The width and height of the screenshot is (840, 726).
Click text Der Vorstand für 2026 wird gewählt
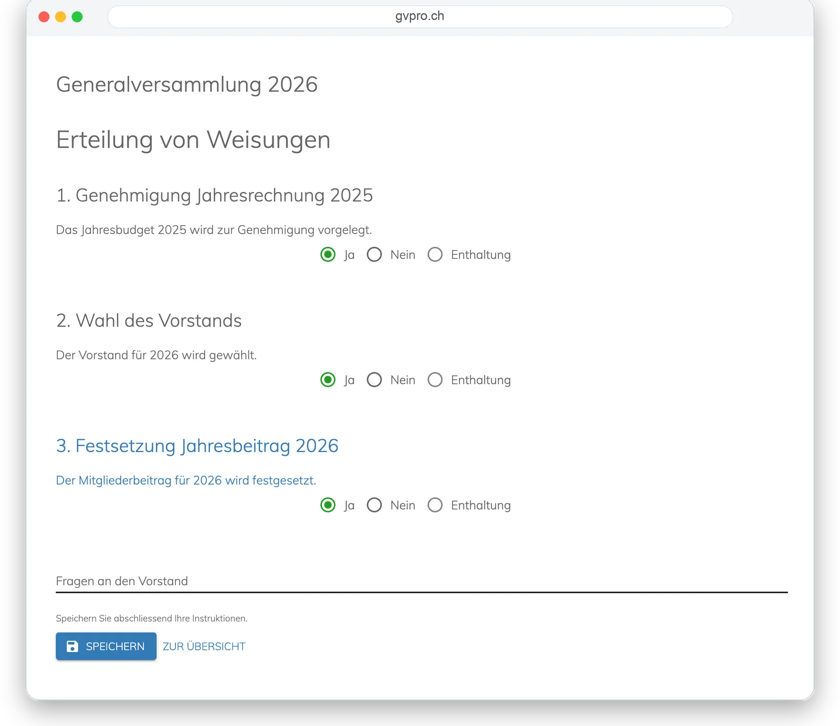click(156, 355)
